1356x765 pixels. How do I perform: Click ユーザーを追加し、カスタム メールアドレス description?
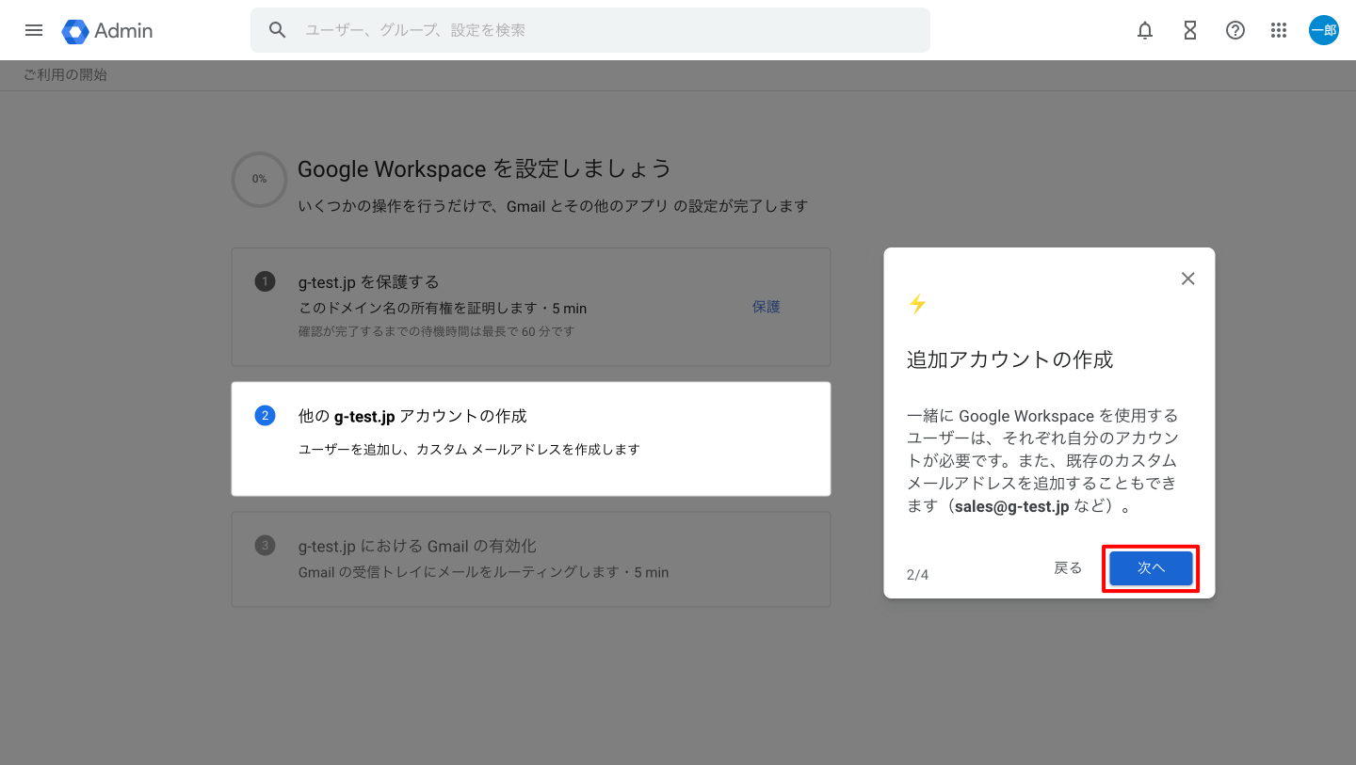tap(469, 450)
